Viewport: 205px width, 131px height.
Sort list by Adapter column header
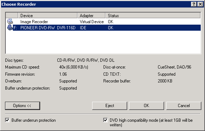(x=91, y=15)
